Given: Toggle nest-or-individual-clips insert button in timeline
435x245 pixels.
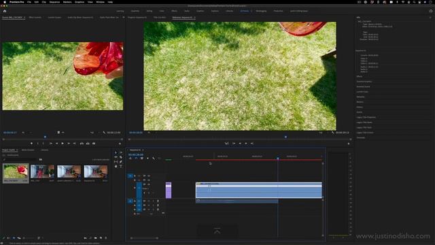Looking at the screenshot, I should coord(130,159).
